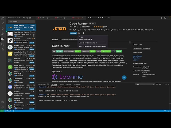Click the Tabnine sponsor logo

(x=67, y=77)
